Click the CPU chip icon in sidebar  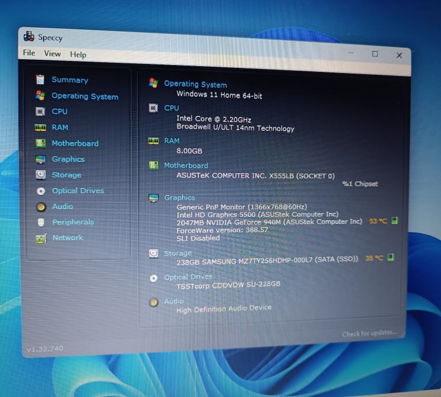pos(40,112)
